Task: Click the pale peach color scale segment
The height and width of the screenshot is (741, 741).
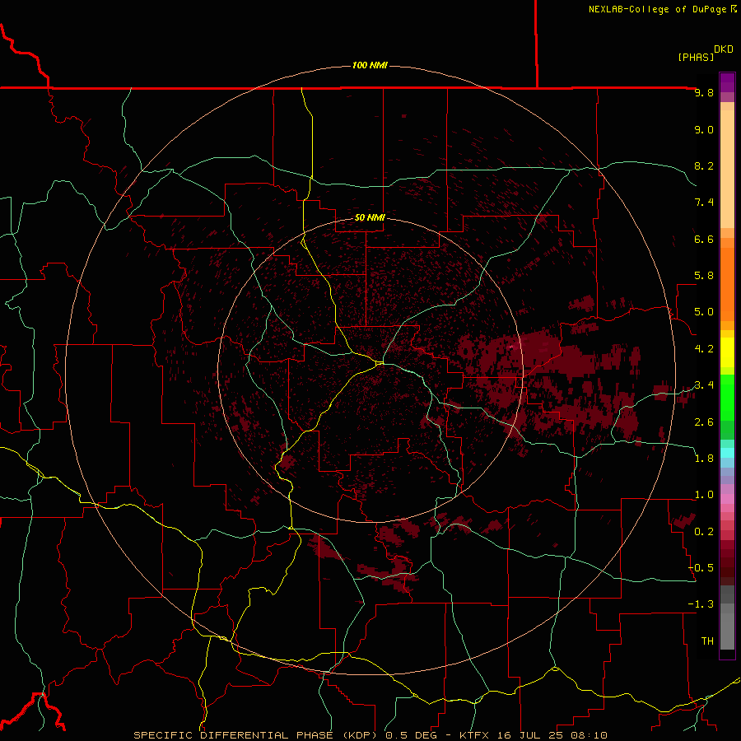Action: [727, 169]
